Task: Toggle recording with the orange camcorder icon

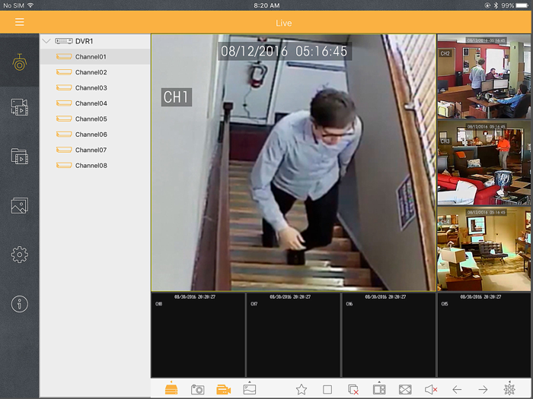Action: click(223, 389)
